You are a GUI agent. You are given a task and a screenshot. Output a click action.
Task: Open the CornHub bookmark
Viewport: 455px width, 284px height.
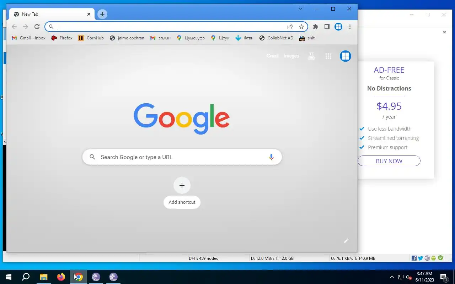91,38
